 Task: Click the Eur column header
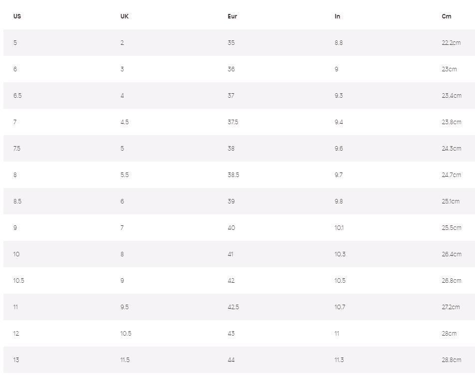pos(232,16)
